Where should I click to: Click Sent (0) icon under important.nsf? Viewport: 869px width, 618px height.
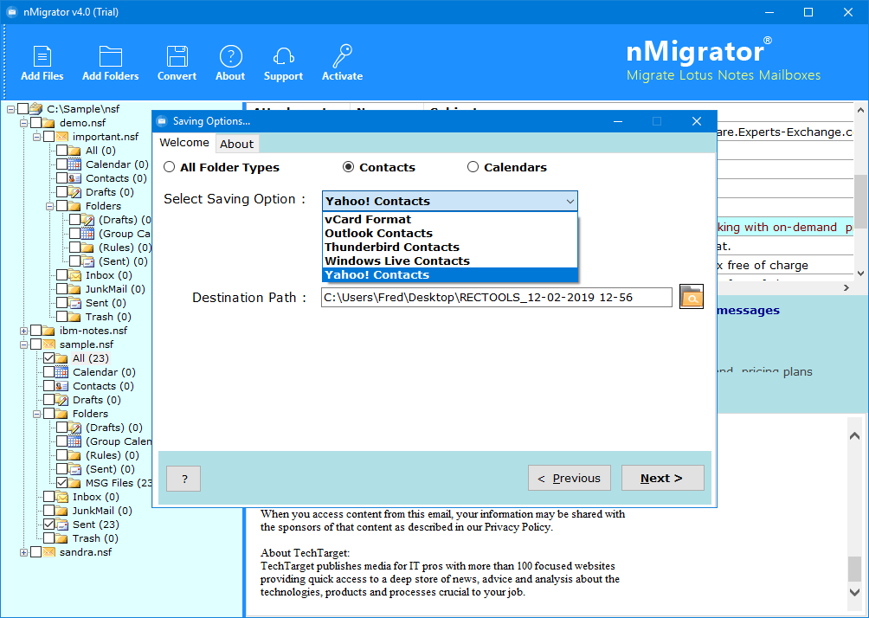74,303
